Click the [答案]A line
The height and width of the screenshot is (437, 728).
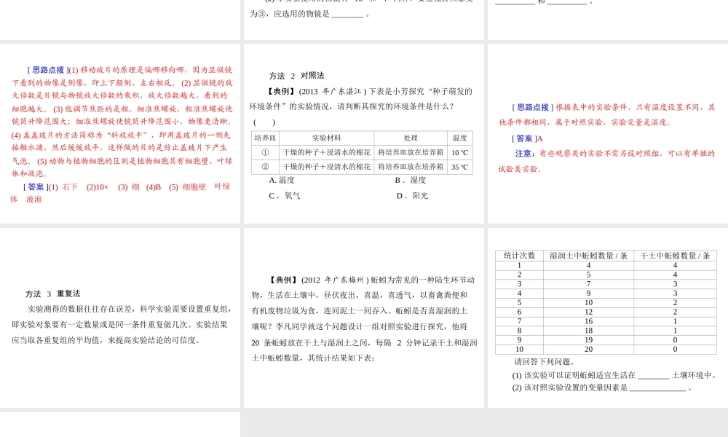coord(527,139)
